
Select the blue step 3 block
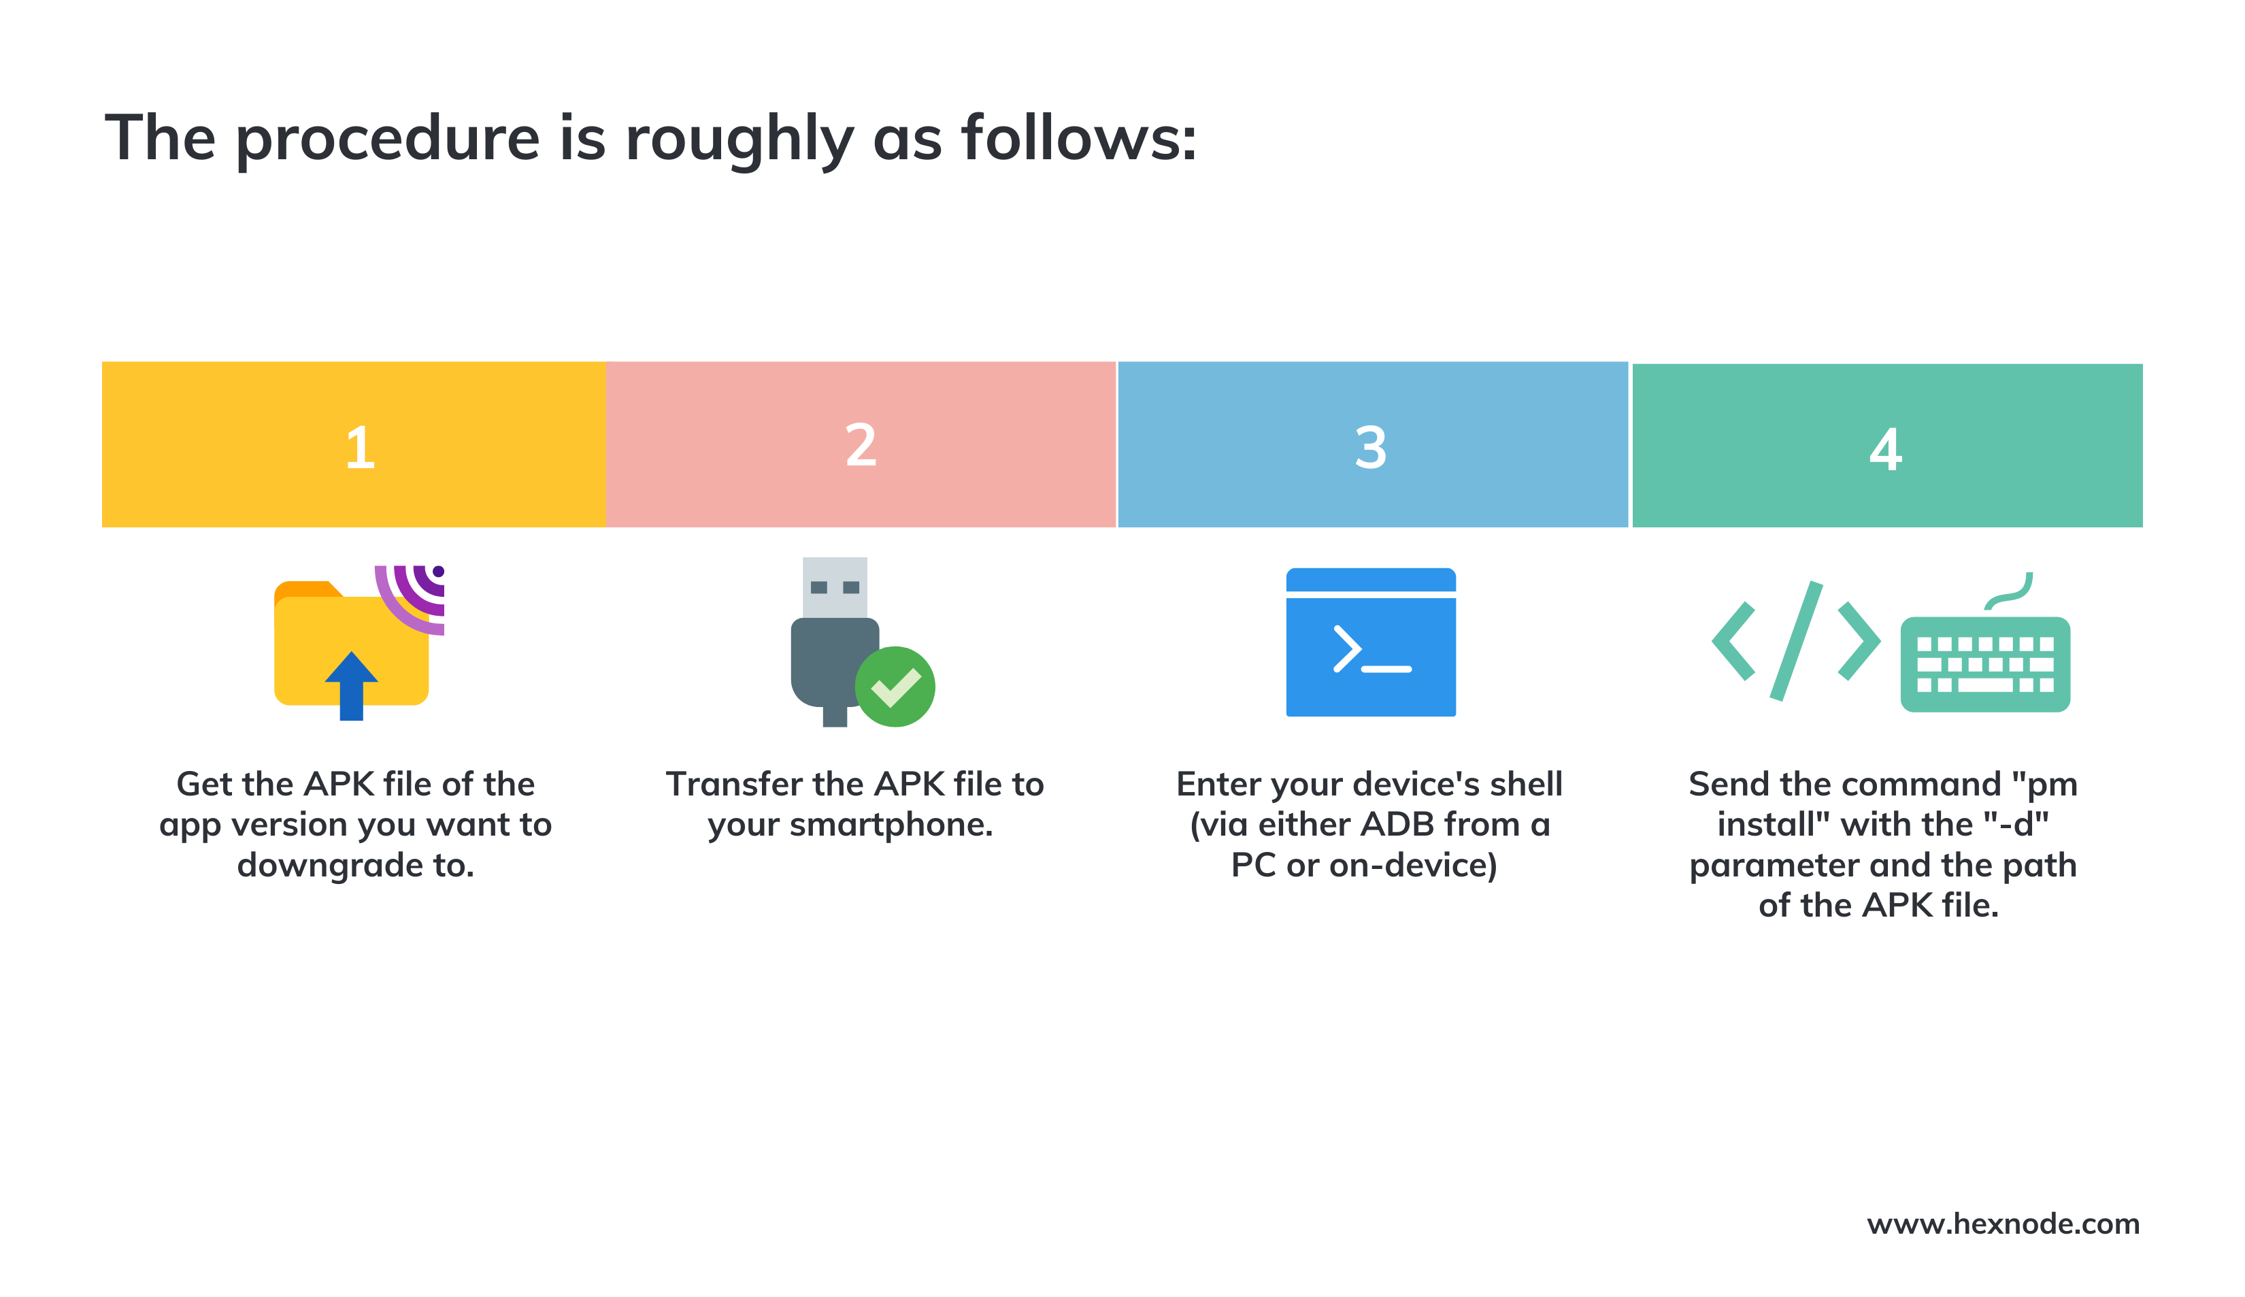point(1371,444)
